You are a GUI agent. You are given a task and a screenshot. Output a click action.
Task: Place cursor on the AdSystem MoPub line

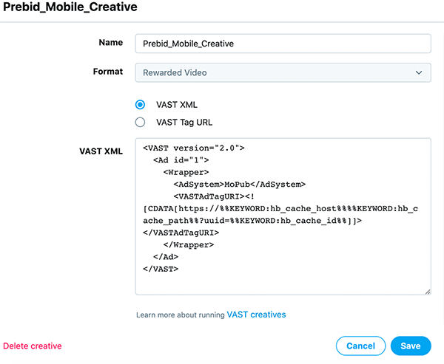[x=238, y=184]
